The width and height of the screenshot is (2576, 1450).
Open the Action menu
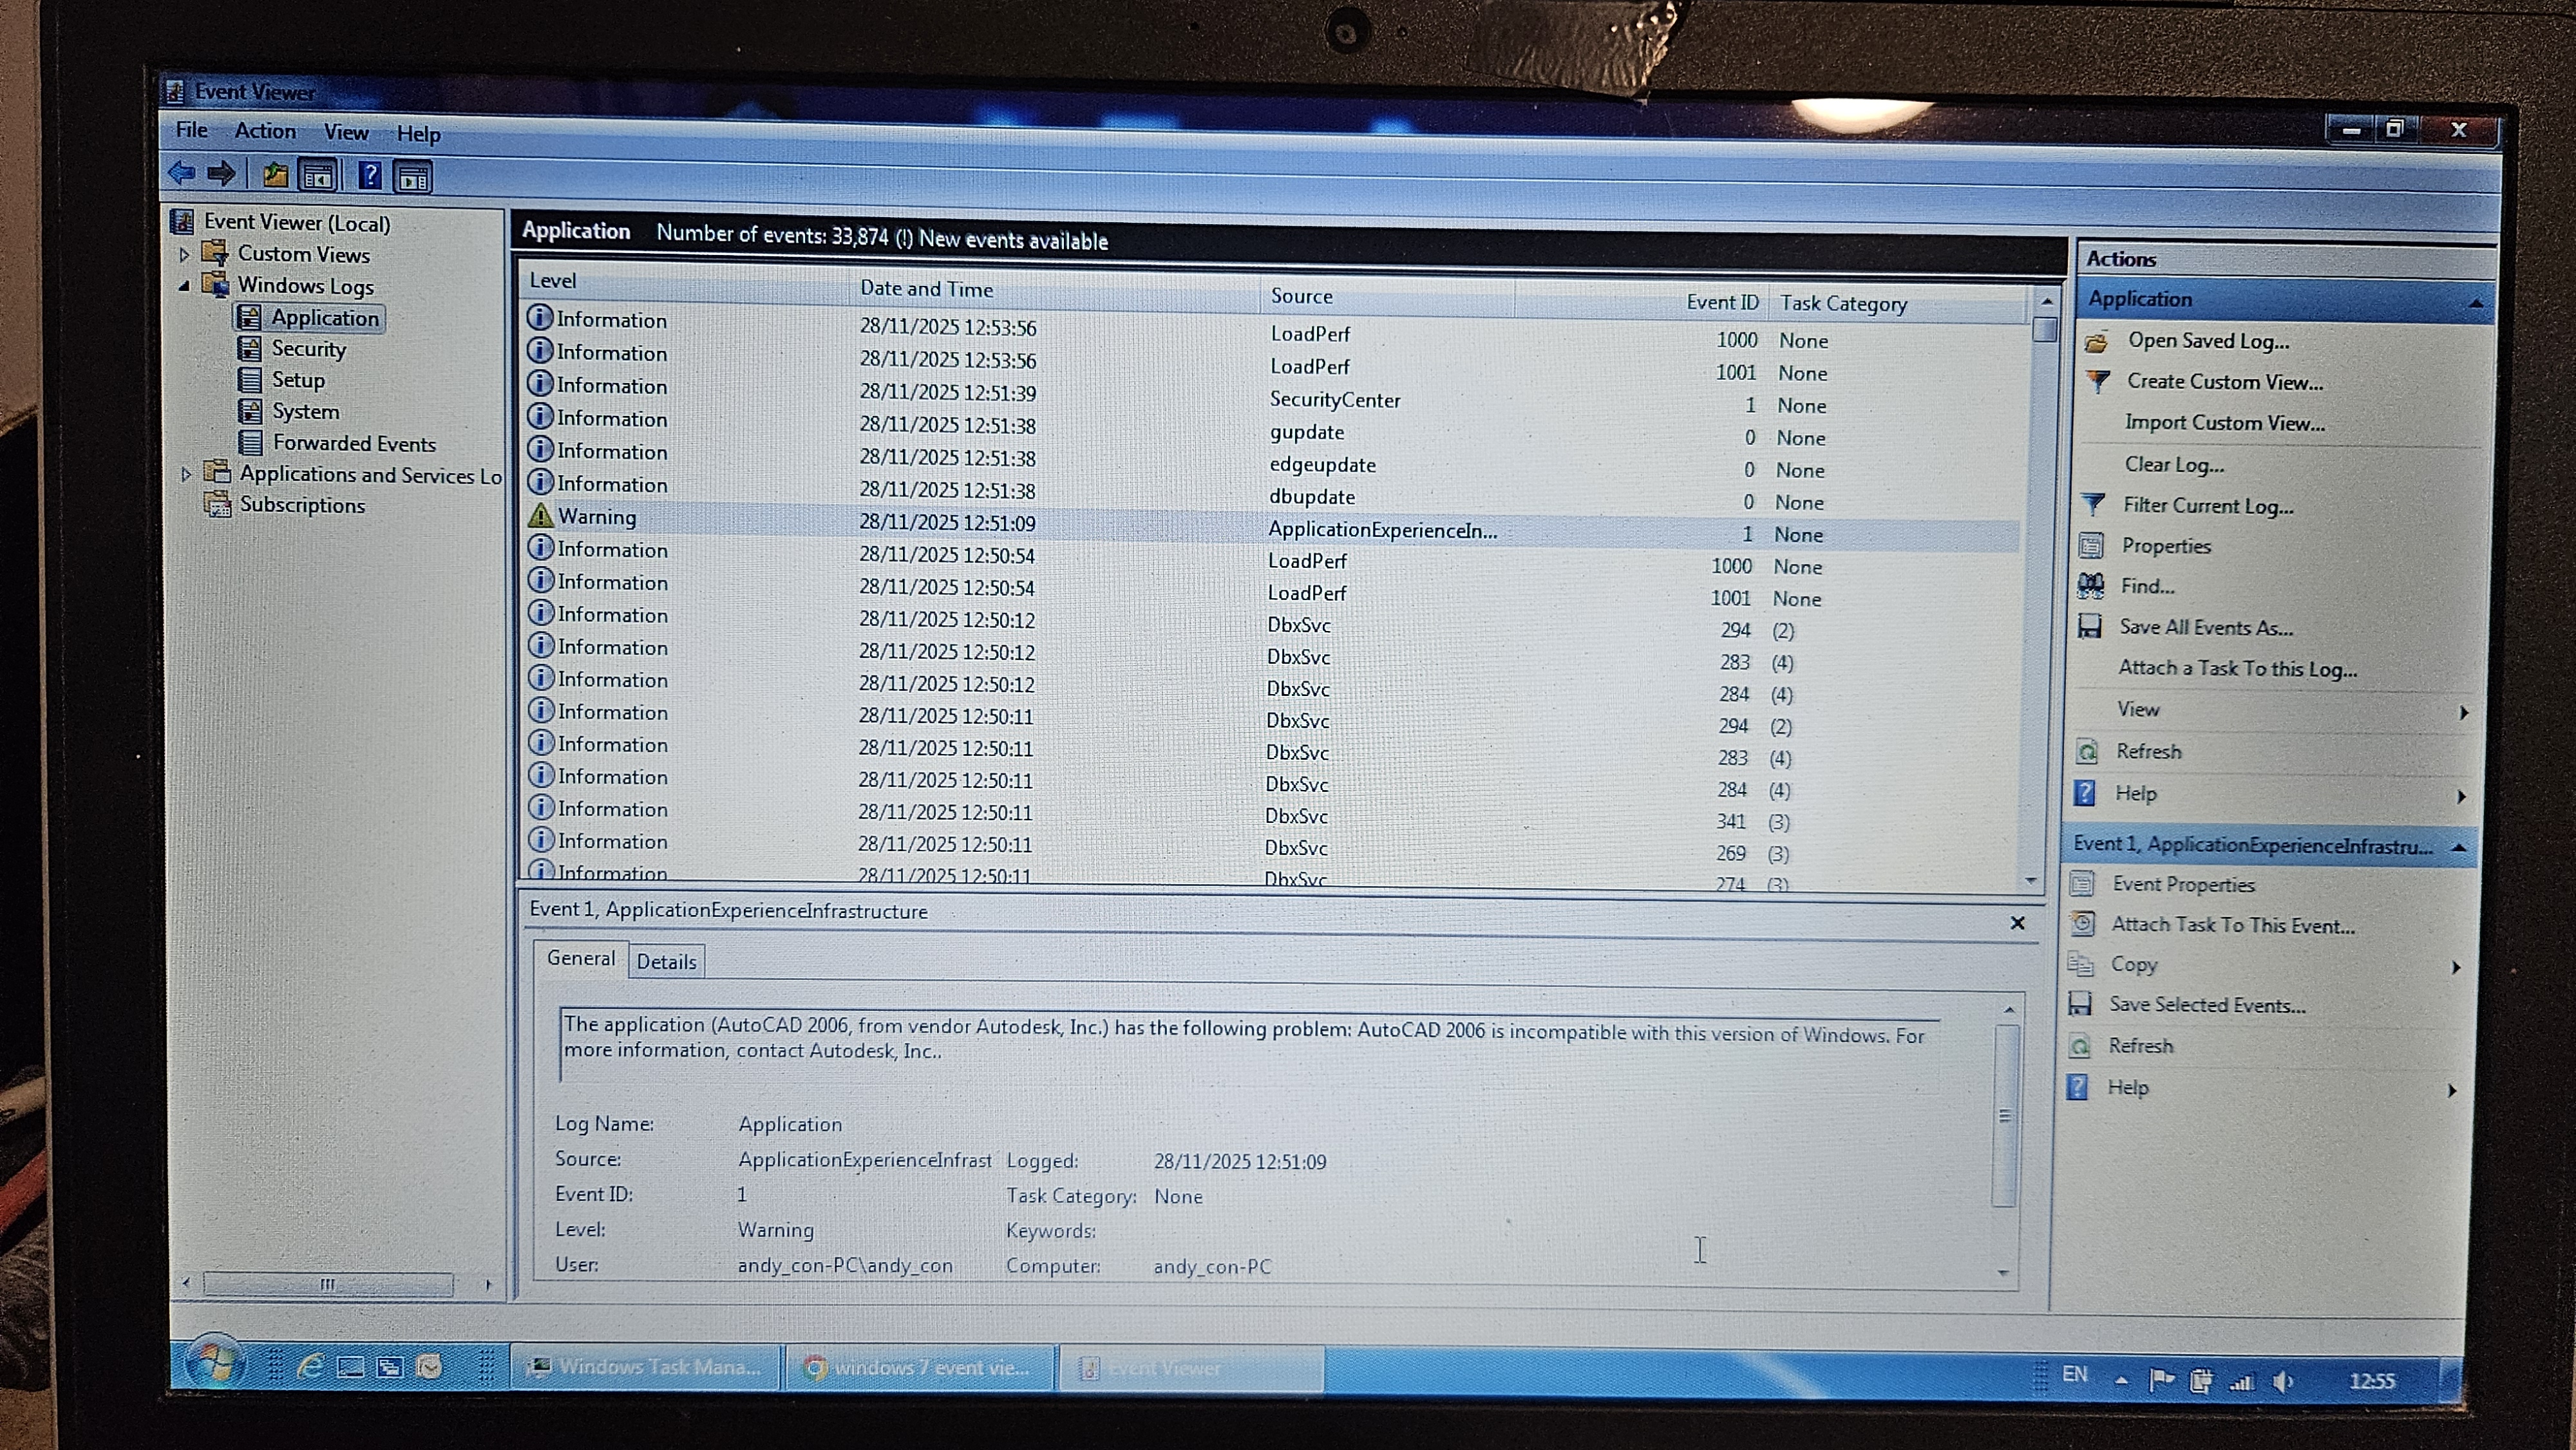tap(265, 131)
